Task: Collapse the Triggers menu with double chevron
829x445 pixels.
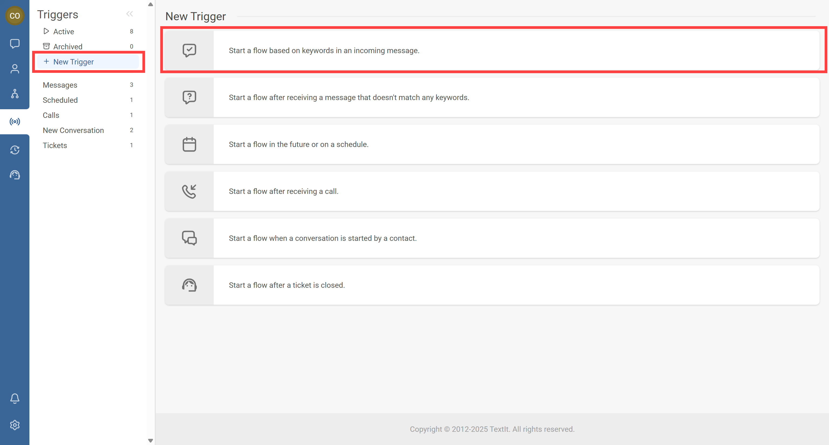Action: pyautogui.click(x=129, y=14)
